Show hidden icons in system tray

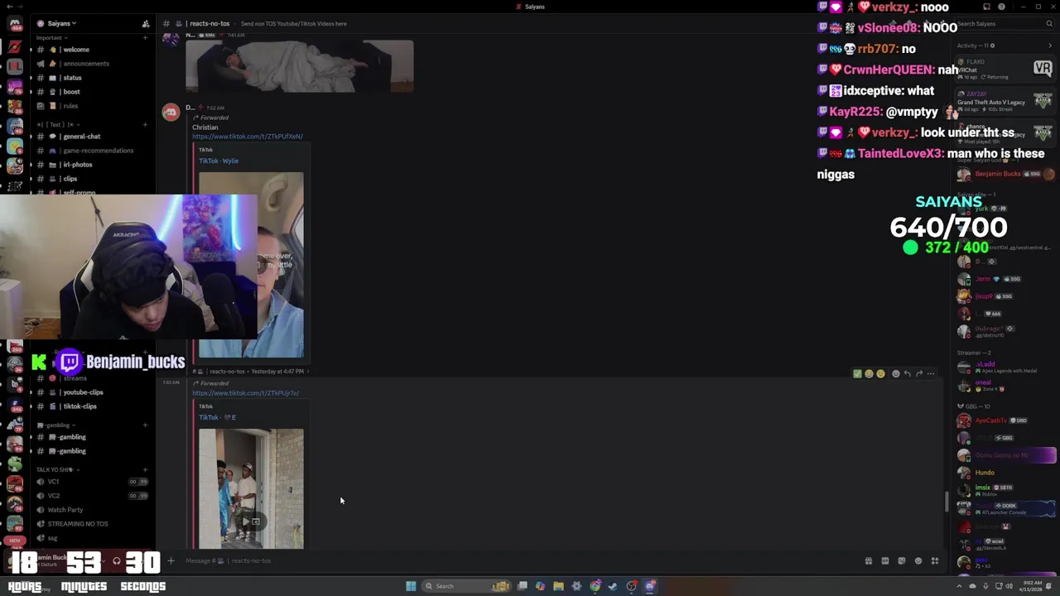(961, 586)
